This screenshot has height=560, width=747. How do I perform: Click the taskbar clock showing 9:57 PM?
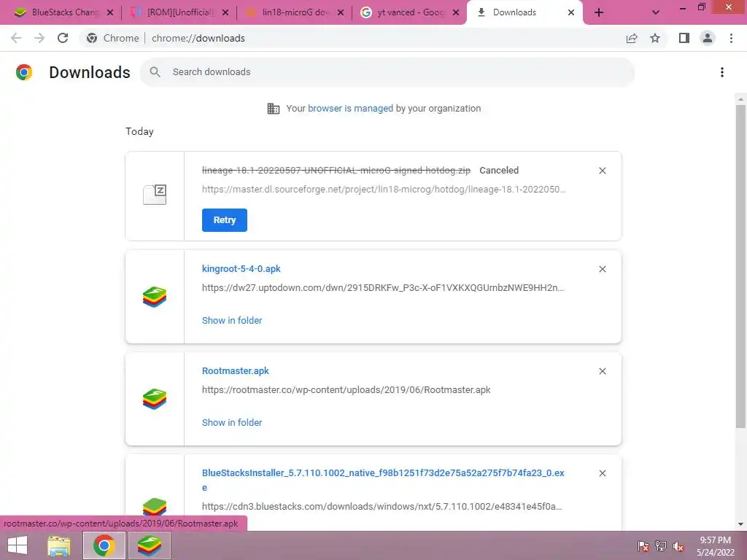[715, 546]
